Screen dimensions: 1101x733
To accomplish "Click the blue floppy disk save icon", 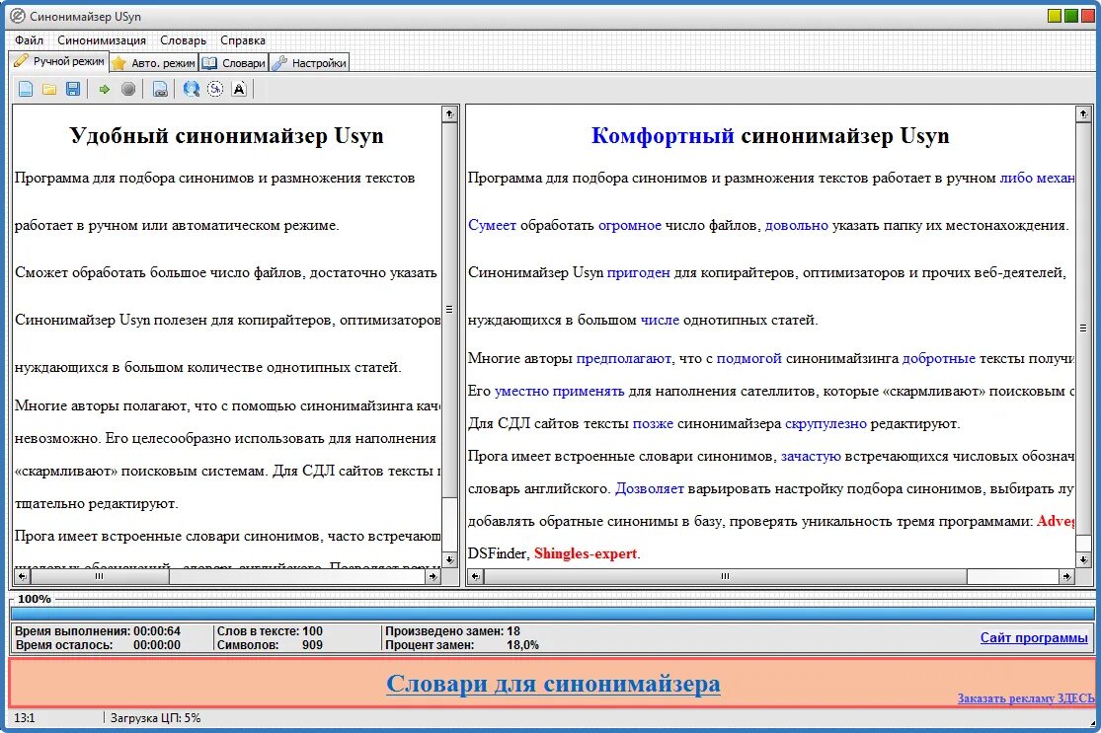I will pos(72,89).
